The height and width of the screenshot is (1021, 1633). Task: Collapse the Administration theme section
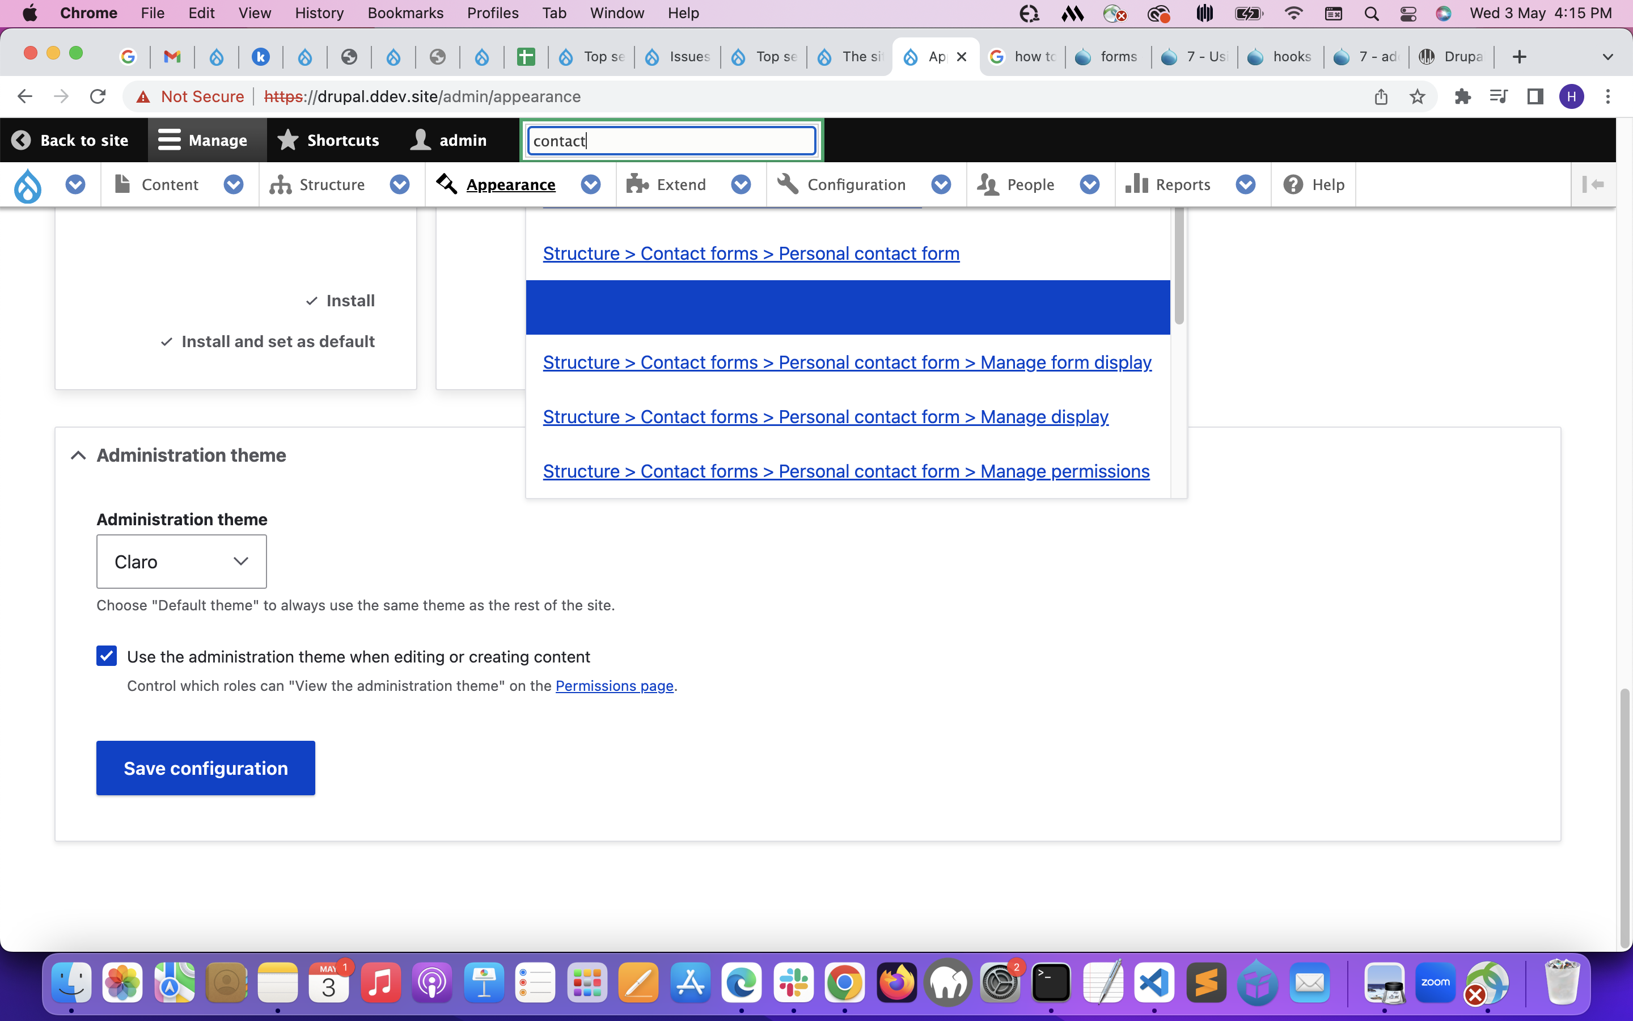coord(78,454)
